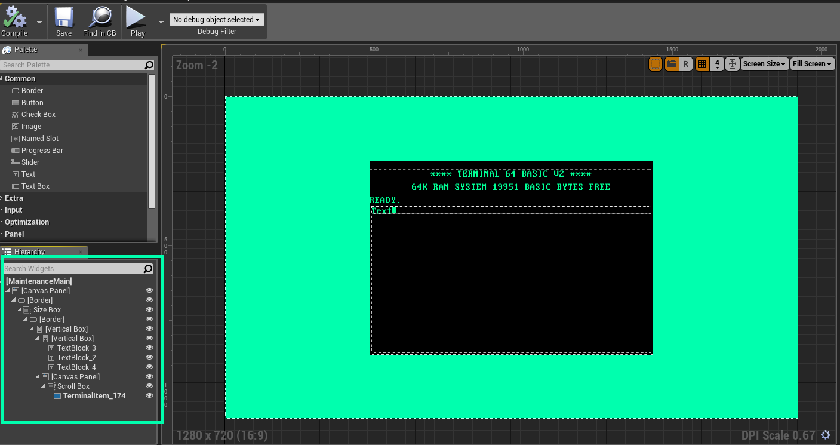
Task: Hide TextBlock_2 using its eye icon
Action: coord(149,358)
